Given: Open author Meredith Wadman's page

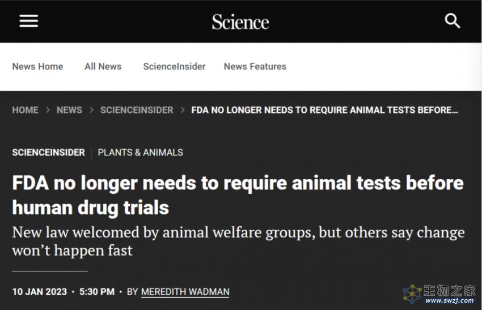Looking at the screenshot, I should tap(185, 291).
